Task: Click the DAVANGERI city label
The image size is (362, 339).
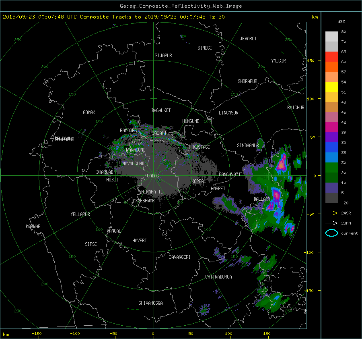Action: tap(180, 257)
